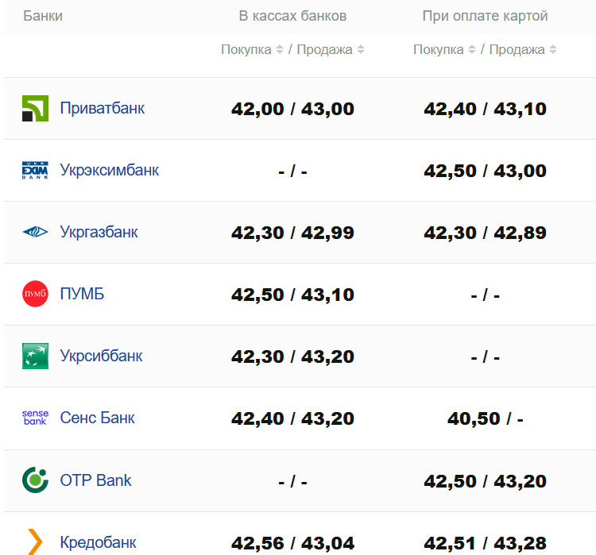The image size is (596, 555).
Task: Click the Ukrsibbank green star logo
Action: point(35,356)
